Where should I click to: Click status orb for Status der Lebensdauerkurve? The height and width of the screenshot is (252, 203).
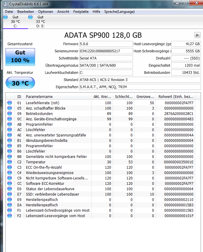[x=10, y=189]
